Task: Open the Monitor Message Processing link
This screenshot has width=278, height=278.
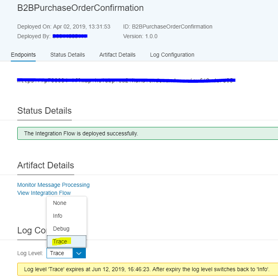Action: pyautogui.click(x=53, y=185)
